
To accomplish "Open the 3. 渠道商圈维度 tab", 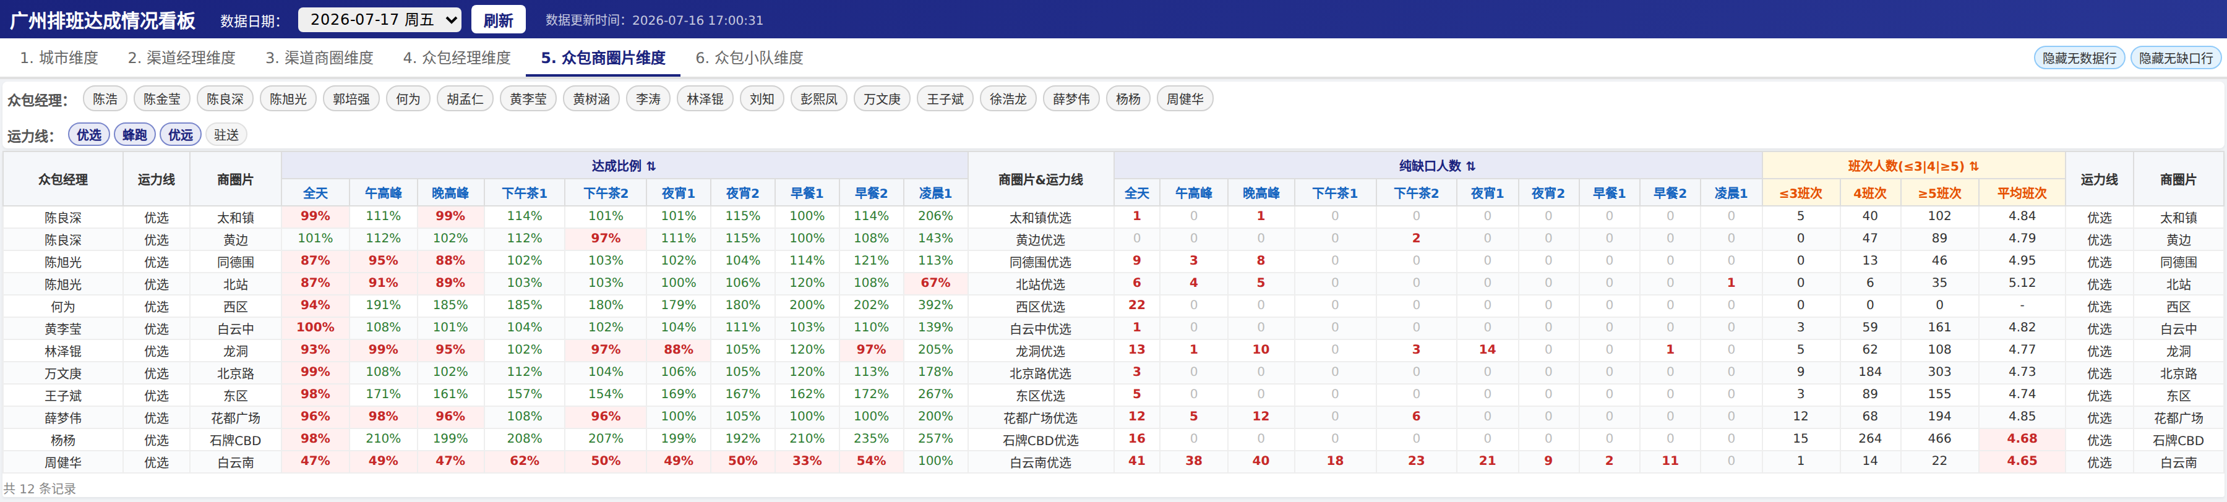I will pyautogui.click(x=319, y=58).
